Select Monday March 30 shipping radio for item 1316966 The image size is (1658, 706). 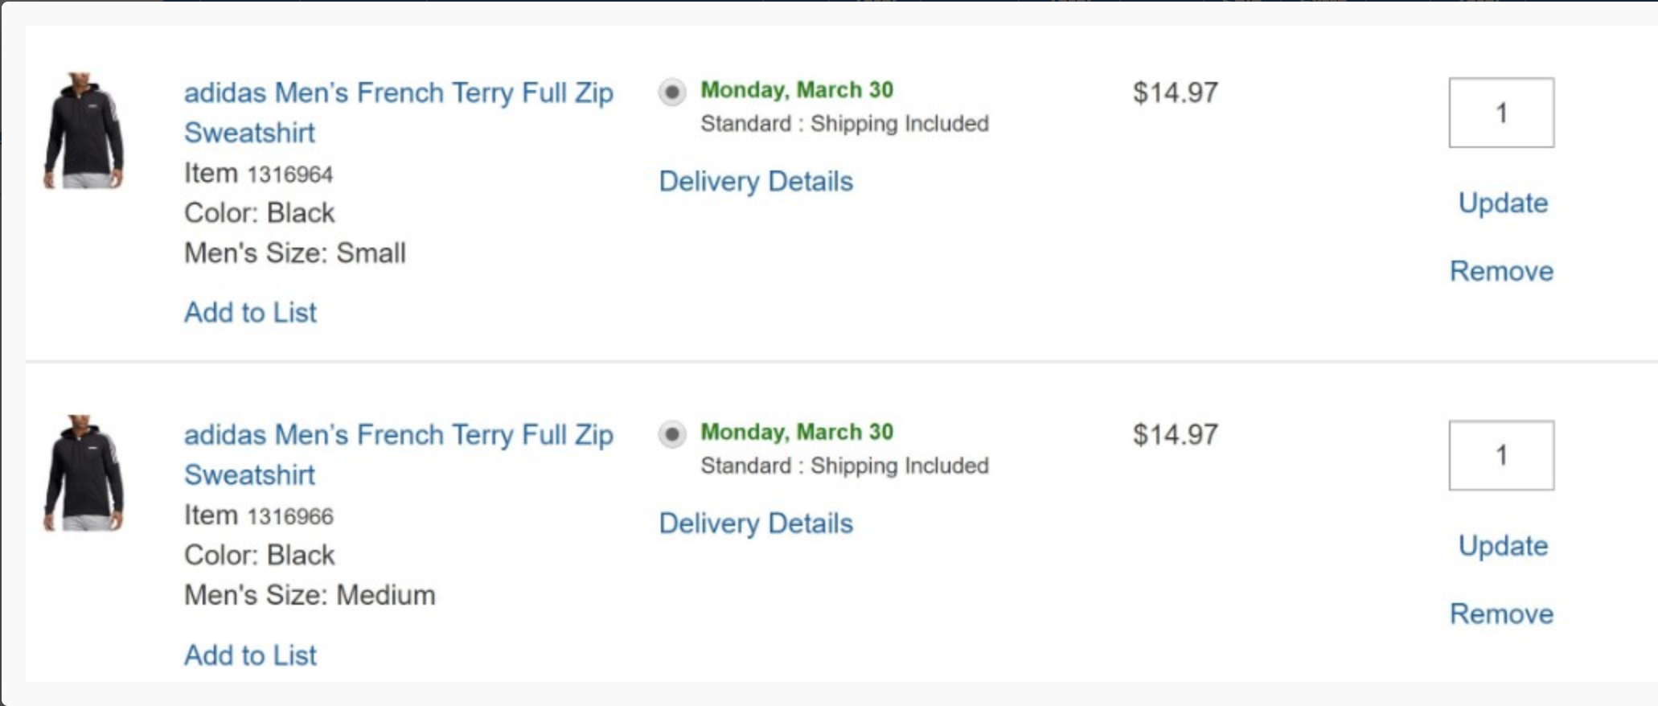(672, 434)
